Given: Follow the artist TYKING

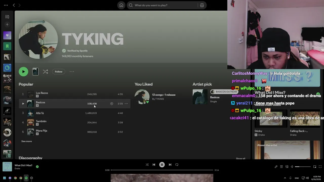Looking at the screenshot, I should (58, 72).
